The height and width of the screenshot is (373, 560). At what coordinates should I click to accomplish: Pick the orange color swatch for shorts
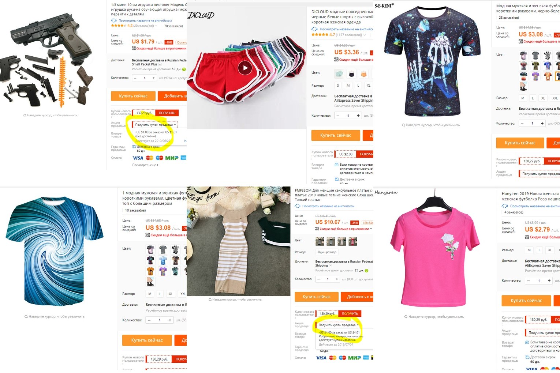[x=363, y=74]
